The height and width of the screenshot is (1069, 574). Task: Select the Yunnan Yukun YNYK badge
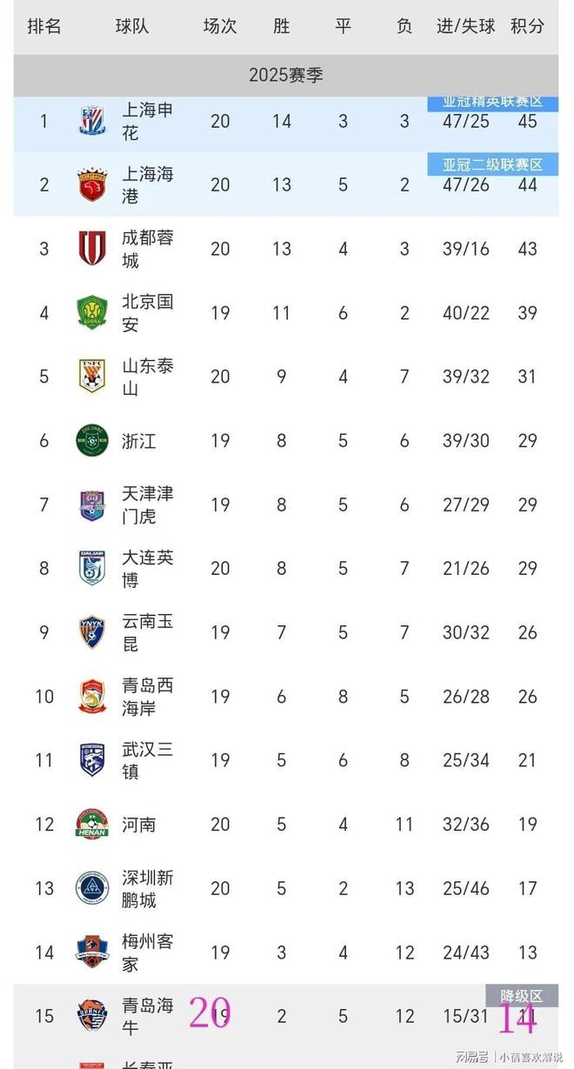coord(91,632)
